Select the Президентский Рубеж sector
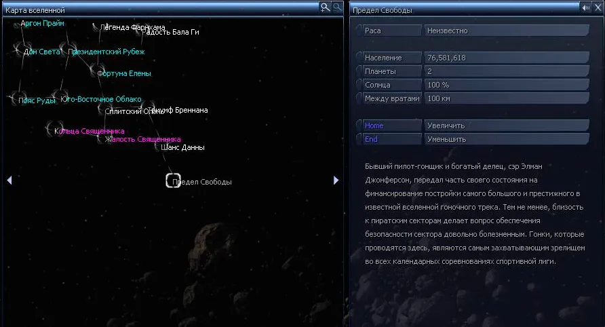 point(65,50)
